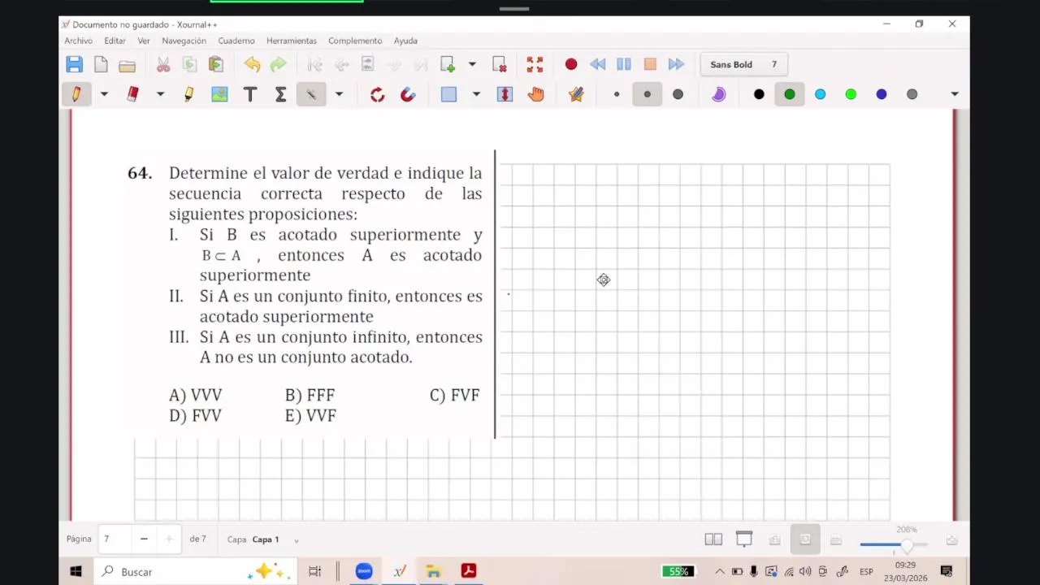Delete the current page
This screenshot has width=1040, height=585.
click(x=500, y=64)
